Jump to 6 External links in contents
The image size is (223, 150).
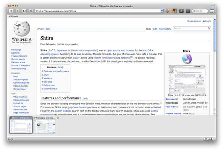(49, 89)
